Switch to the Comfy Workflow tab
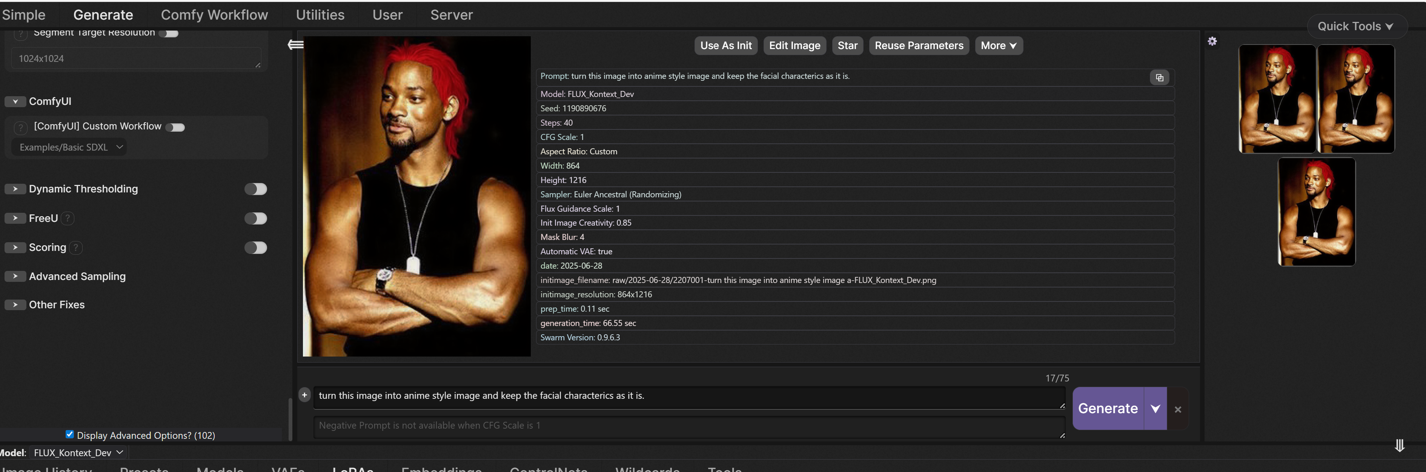Screen dimensions: 1426x472 [x=214, y=15]
